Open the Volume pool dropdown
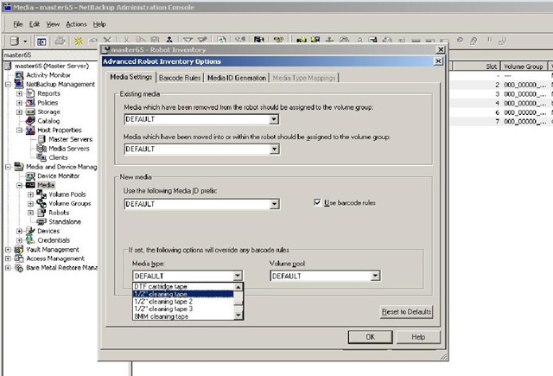553x376 pixels. click(x=375, y=276)
